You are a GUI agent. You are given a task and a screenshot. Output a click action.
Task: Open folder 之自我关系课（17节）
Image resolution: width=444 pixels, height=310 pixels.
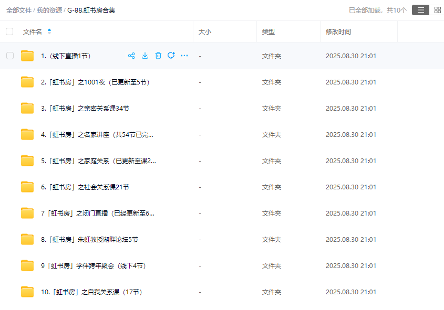tap(91, 292)
